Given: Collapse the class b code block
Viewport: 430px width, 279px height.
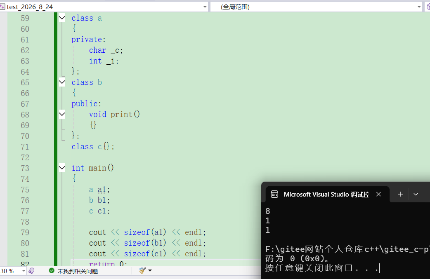Looking at the screenshot, I should click(x=62, y=82).
